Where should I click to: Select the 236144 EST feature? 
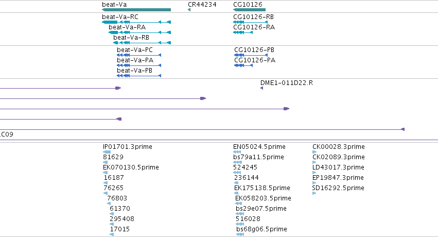(236, 183)
